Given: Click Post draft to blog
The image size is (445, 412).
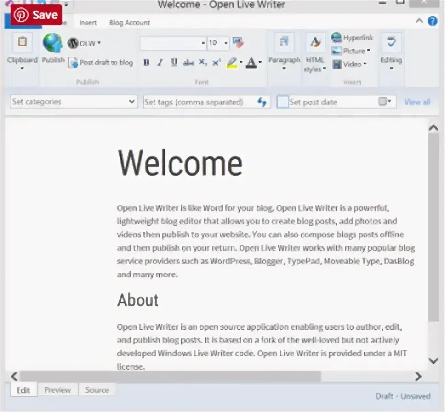Looking at the screenshot, I should (101, 63).
